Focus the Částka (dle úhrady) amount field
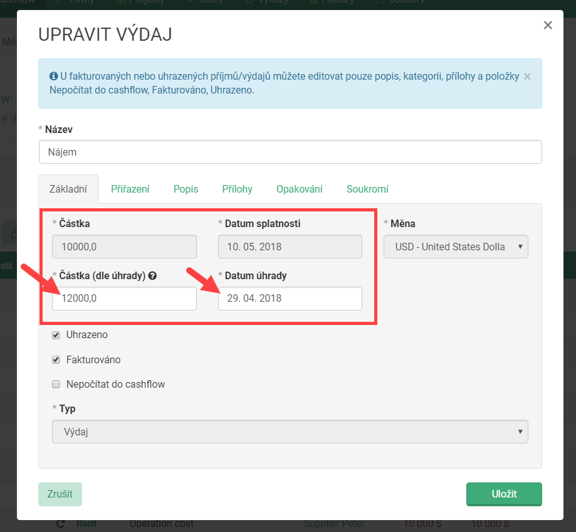The image size is (576, 532). (124, 299)
